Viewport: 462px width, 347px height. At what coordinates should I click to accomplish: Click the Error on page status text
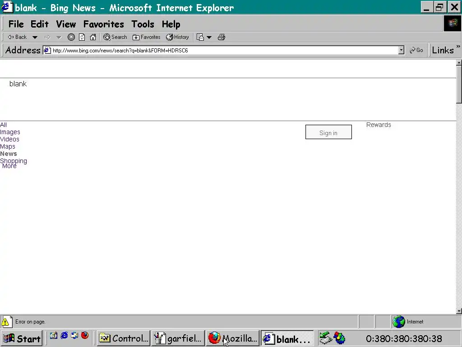30,322
